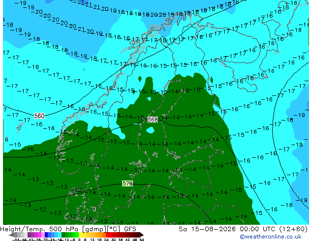Viewport: 312px width, 241px height.
Task: Click the '12' value on the legend scale
Action: 93,240
